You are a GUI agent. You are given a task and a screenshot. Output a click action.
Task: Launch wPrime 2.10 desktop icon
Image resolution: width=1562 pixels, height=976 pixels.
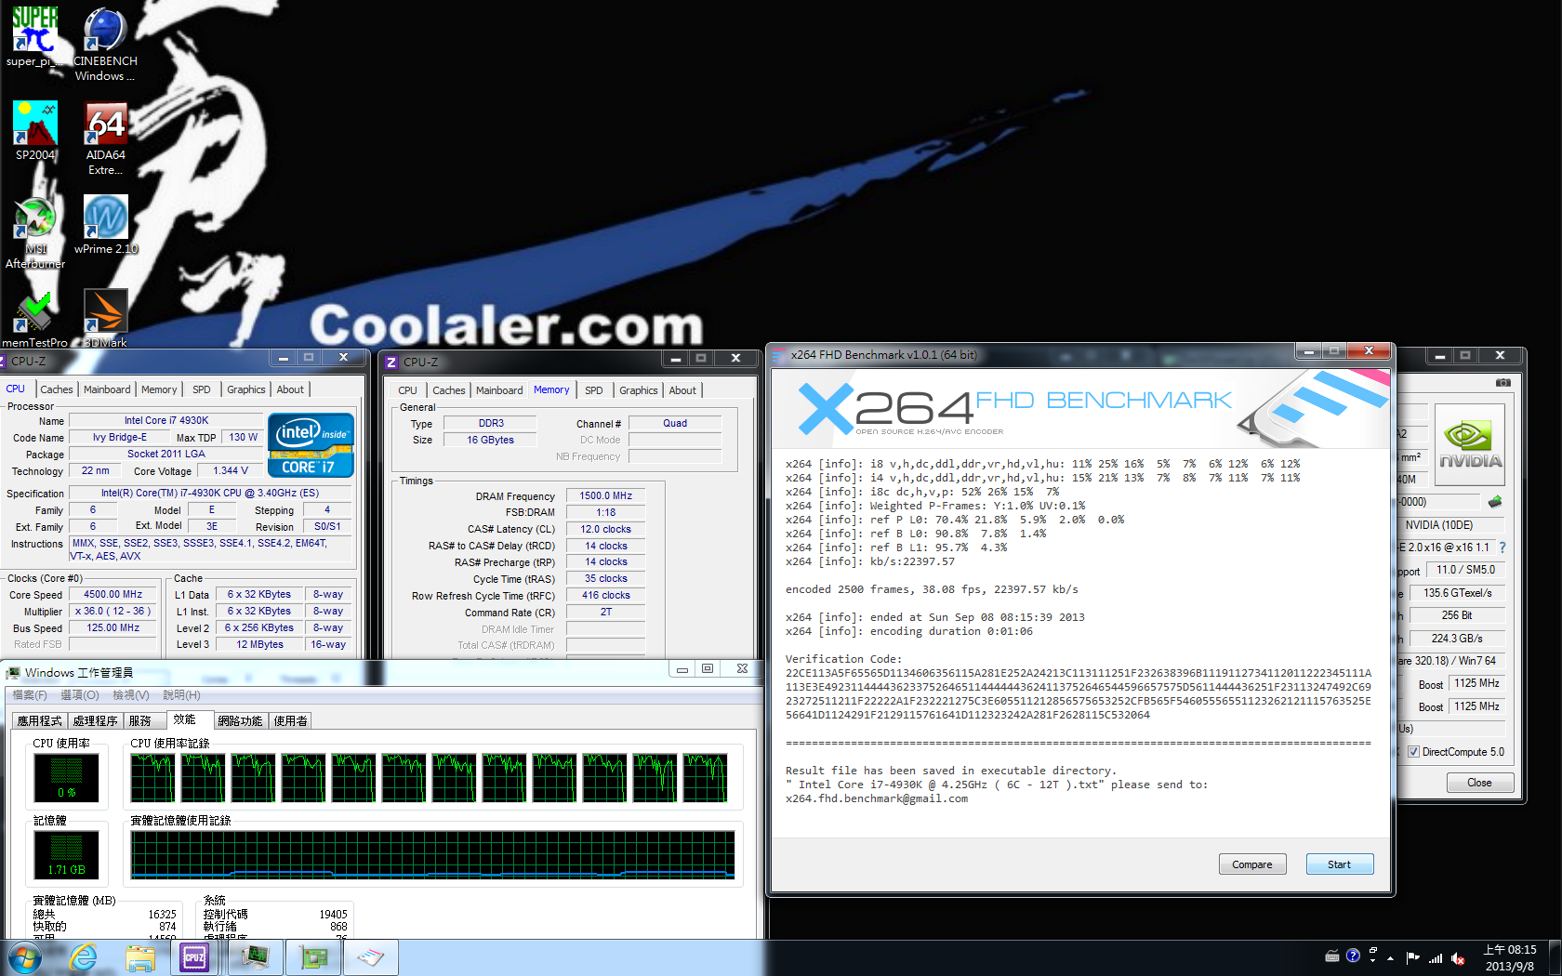pyautogui.click(x=105, y=225)
